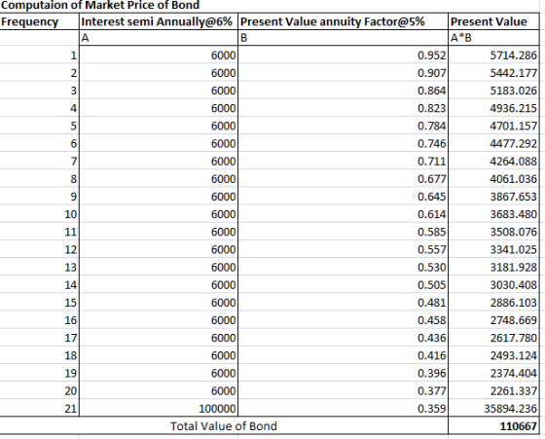
Task: Select the annuity factor cell 0.396
Action: [x=343, y=374]
